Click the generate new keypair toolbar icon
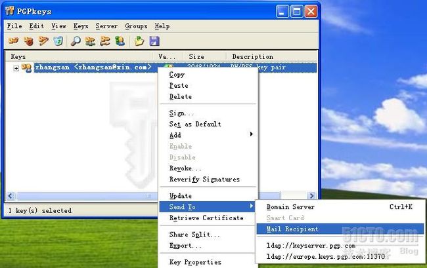 tap(13, 41)
